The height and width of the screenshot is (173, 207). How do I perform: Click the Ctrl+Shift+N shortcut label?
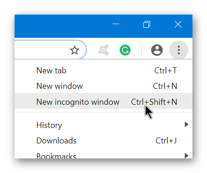[154, 102]
